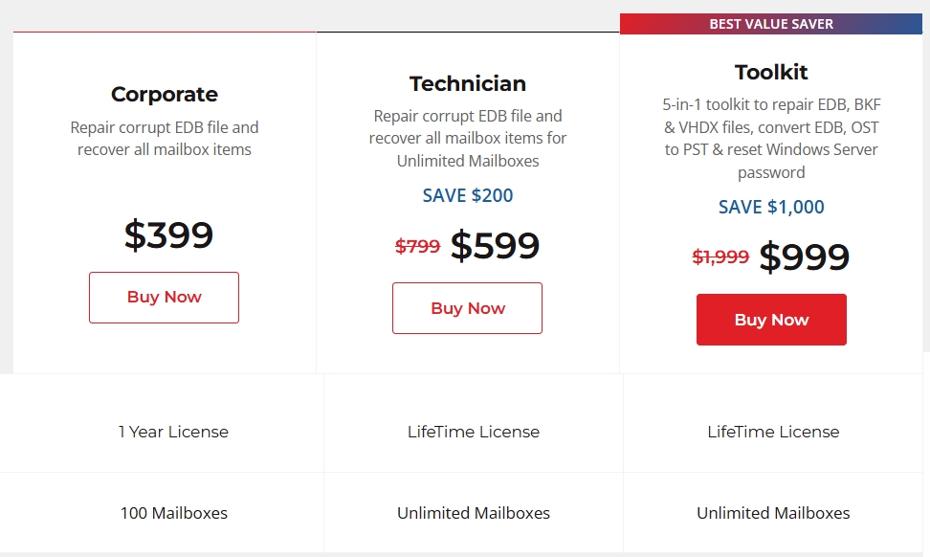Screen dimensions: 930x557
Task: Click the SAVE $200 label
Action: (x=467, y=195)
